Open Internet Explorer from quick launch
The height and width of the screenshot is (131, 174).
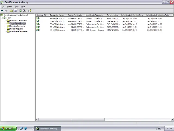click(26, 129)
